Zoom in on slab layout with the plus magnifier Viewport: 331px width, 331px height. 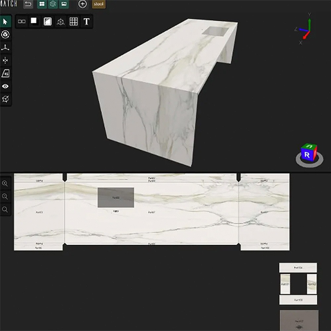(x=5, y=183)
